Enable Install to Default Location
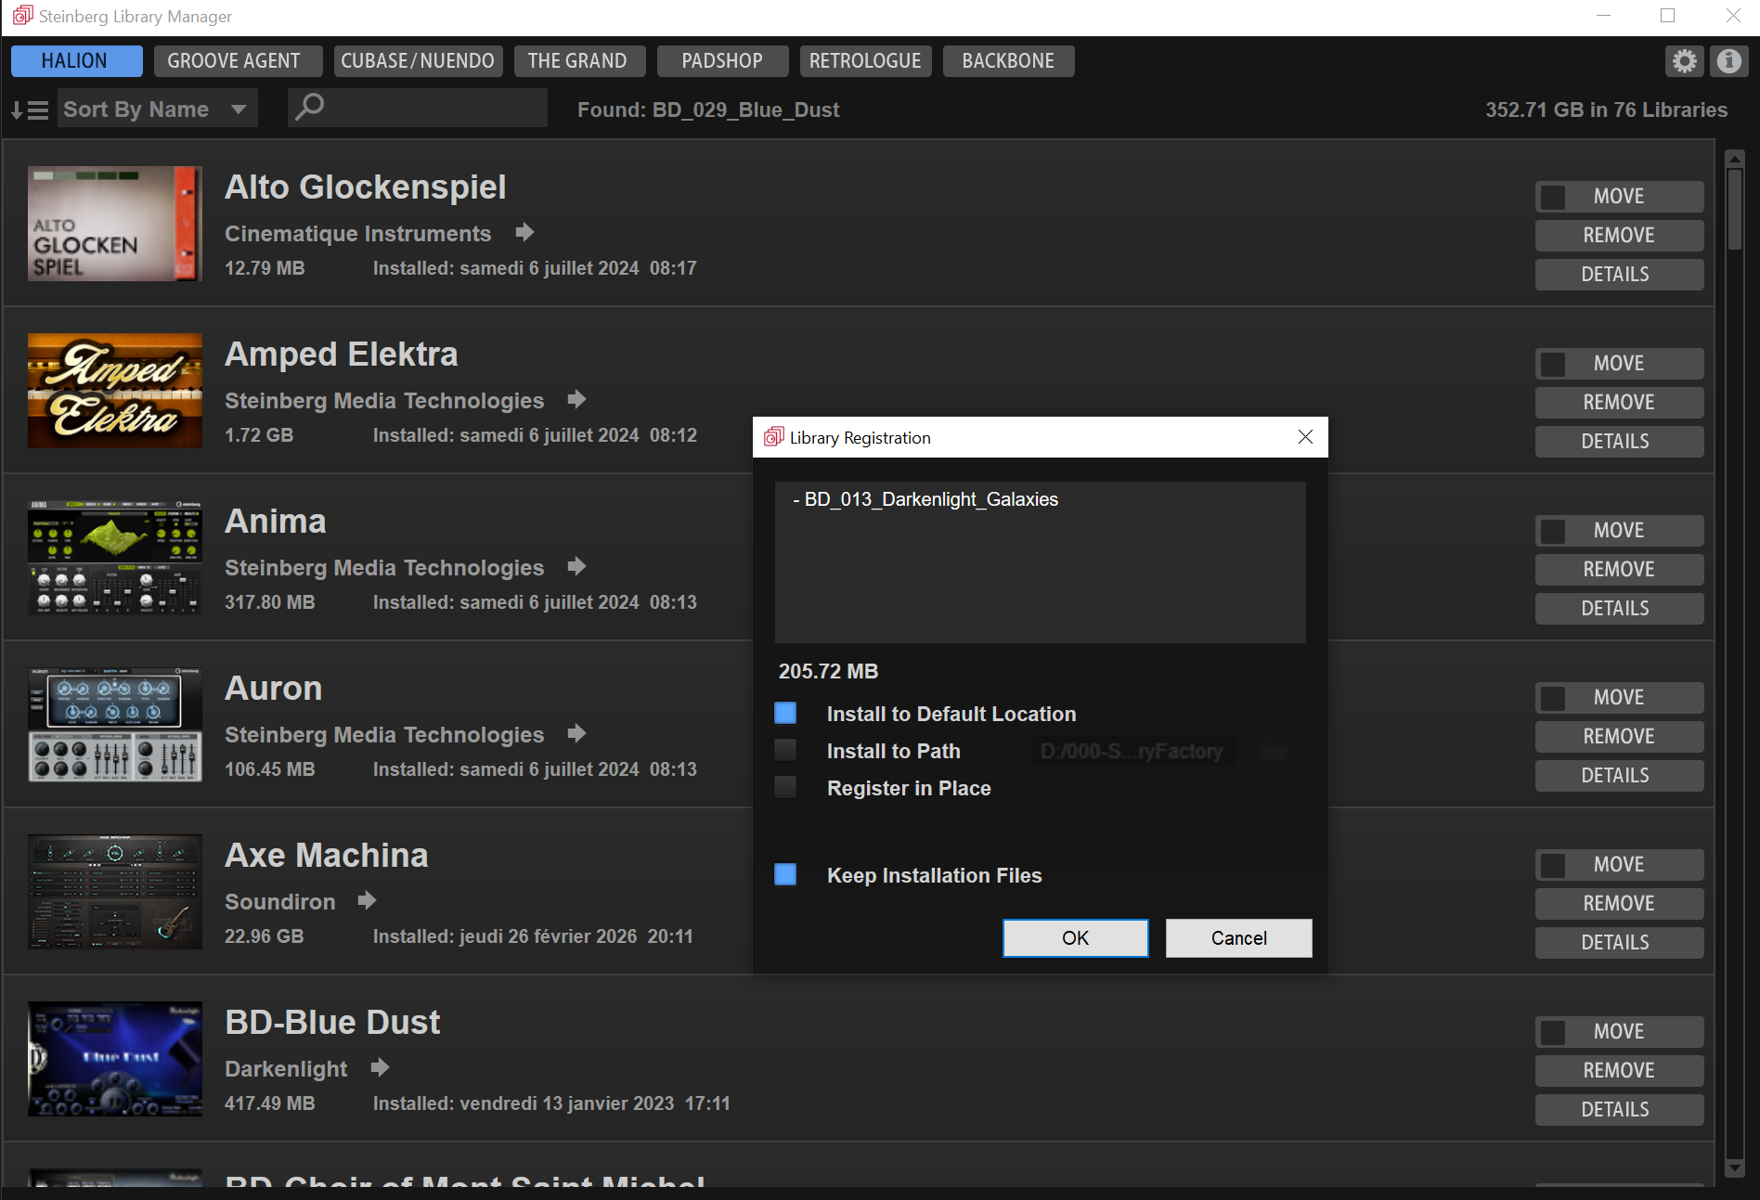 click(x=785, y=713)
